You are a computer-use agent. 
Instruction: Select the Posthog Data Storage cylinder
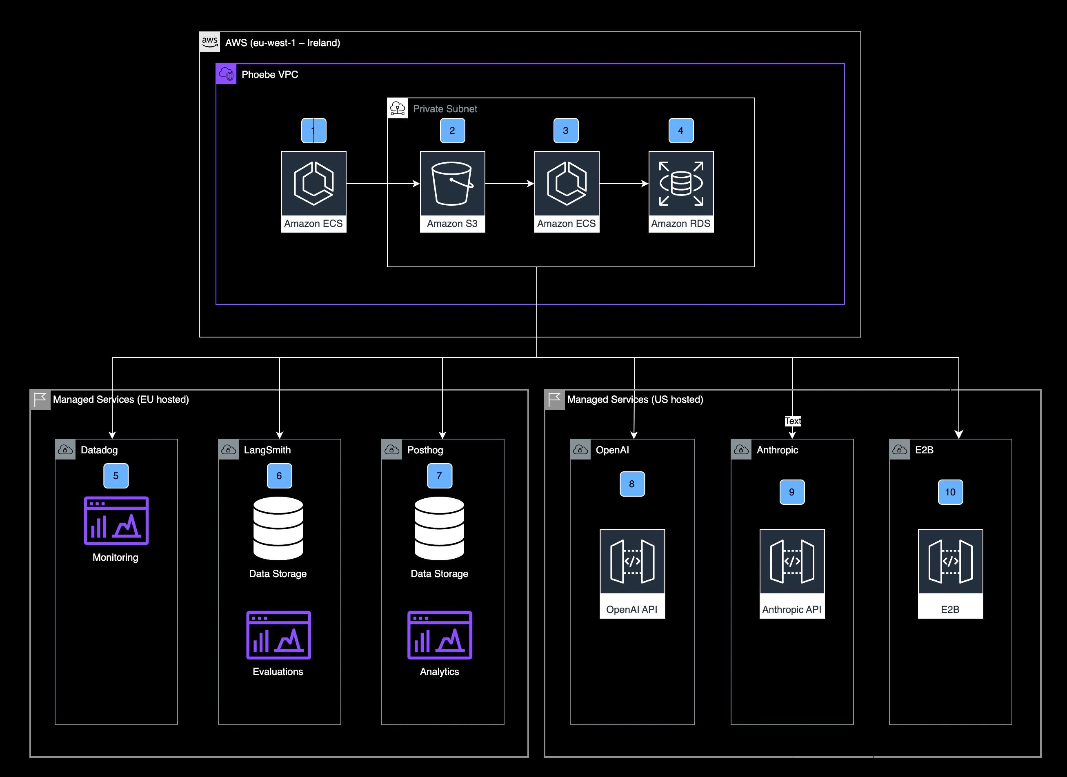point(439,528)
